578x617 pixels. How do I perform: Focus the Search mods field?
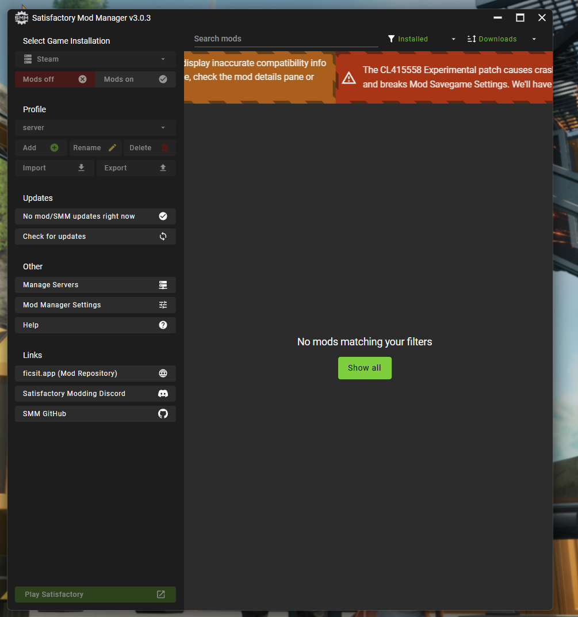point(286,39)
